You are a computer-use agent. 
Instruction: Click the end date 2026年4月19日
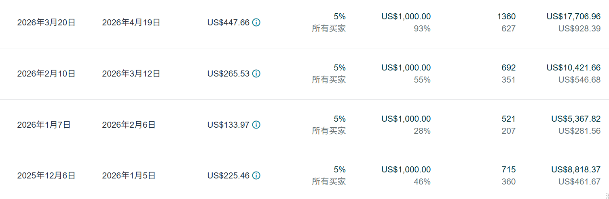tap(131, 23)
